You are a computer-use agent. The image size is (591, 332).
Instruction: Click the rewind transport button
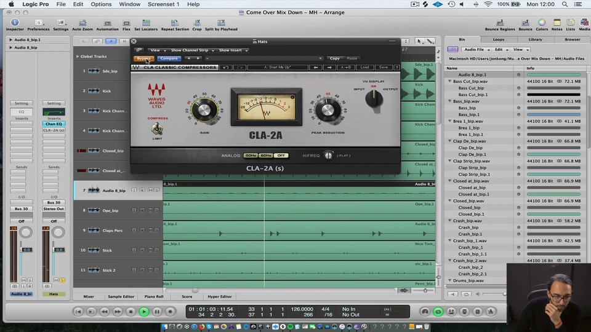105,312
